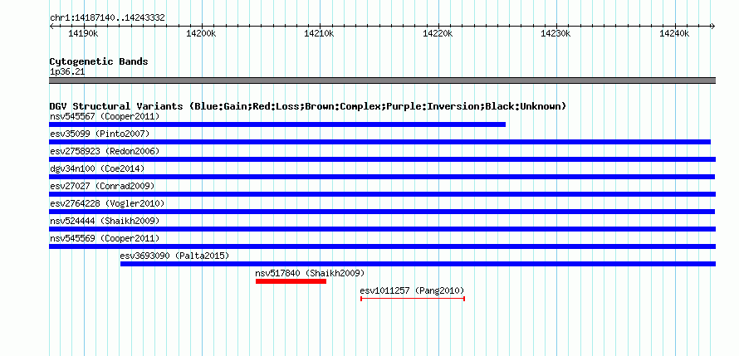The width and height of the screenshot is (739, 356).
Task: Click the esv2758923 (Redon2006) label
Action: point(105,151)
